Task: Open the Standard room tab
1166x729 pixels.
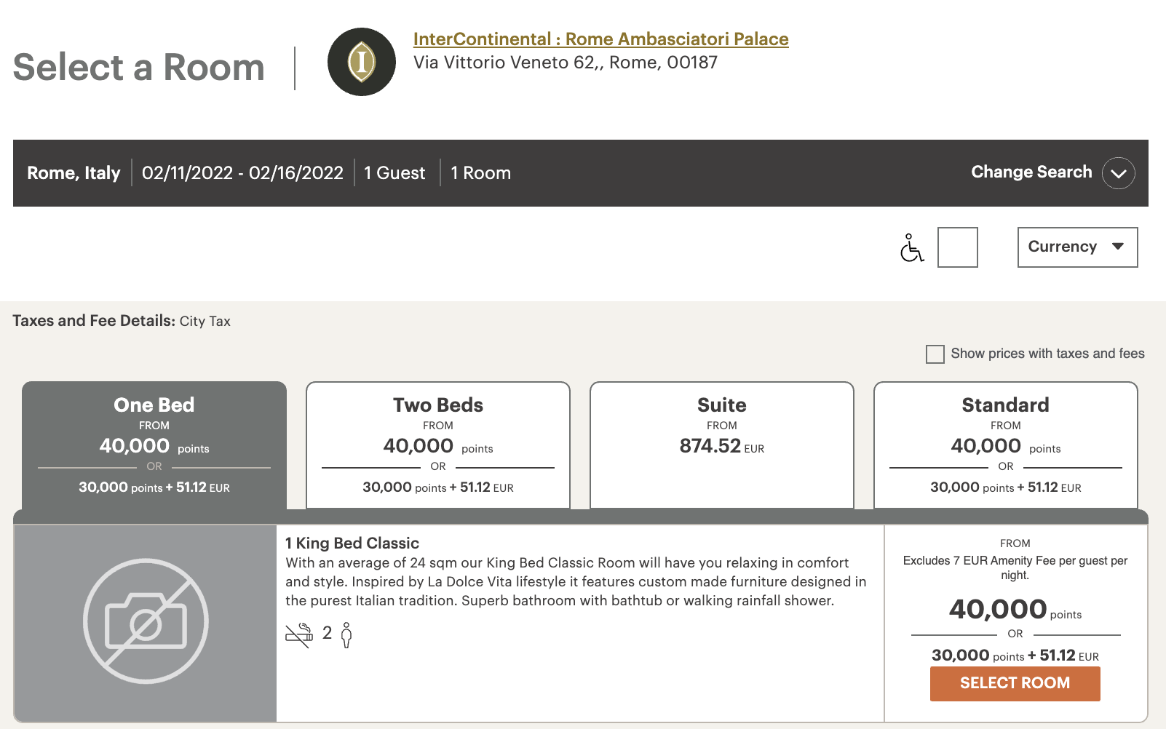Action: 1006,445
